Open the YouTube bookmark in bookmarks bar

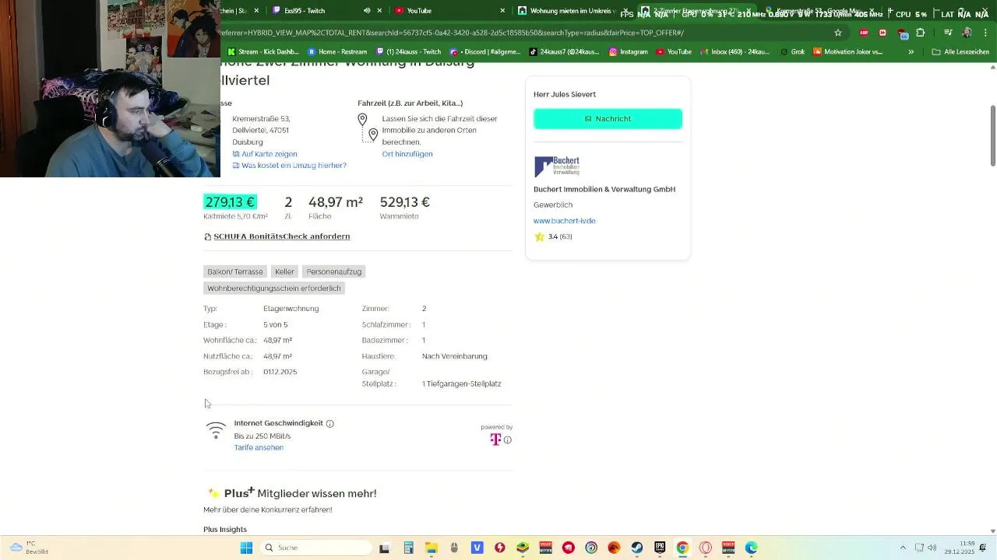click(x=674, y=52)
